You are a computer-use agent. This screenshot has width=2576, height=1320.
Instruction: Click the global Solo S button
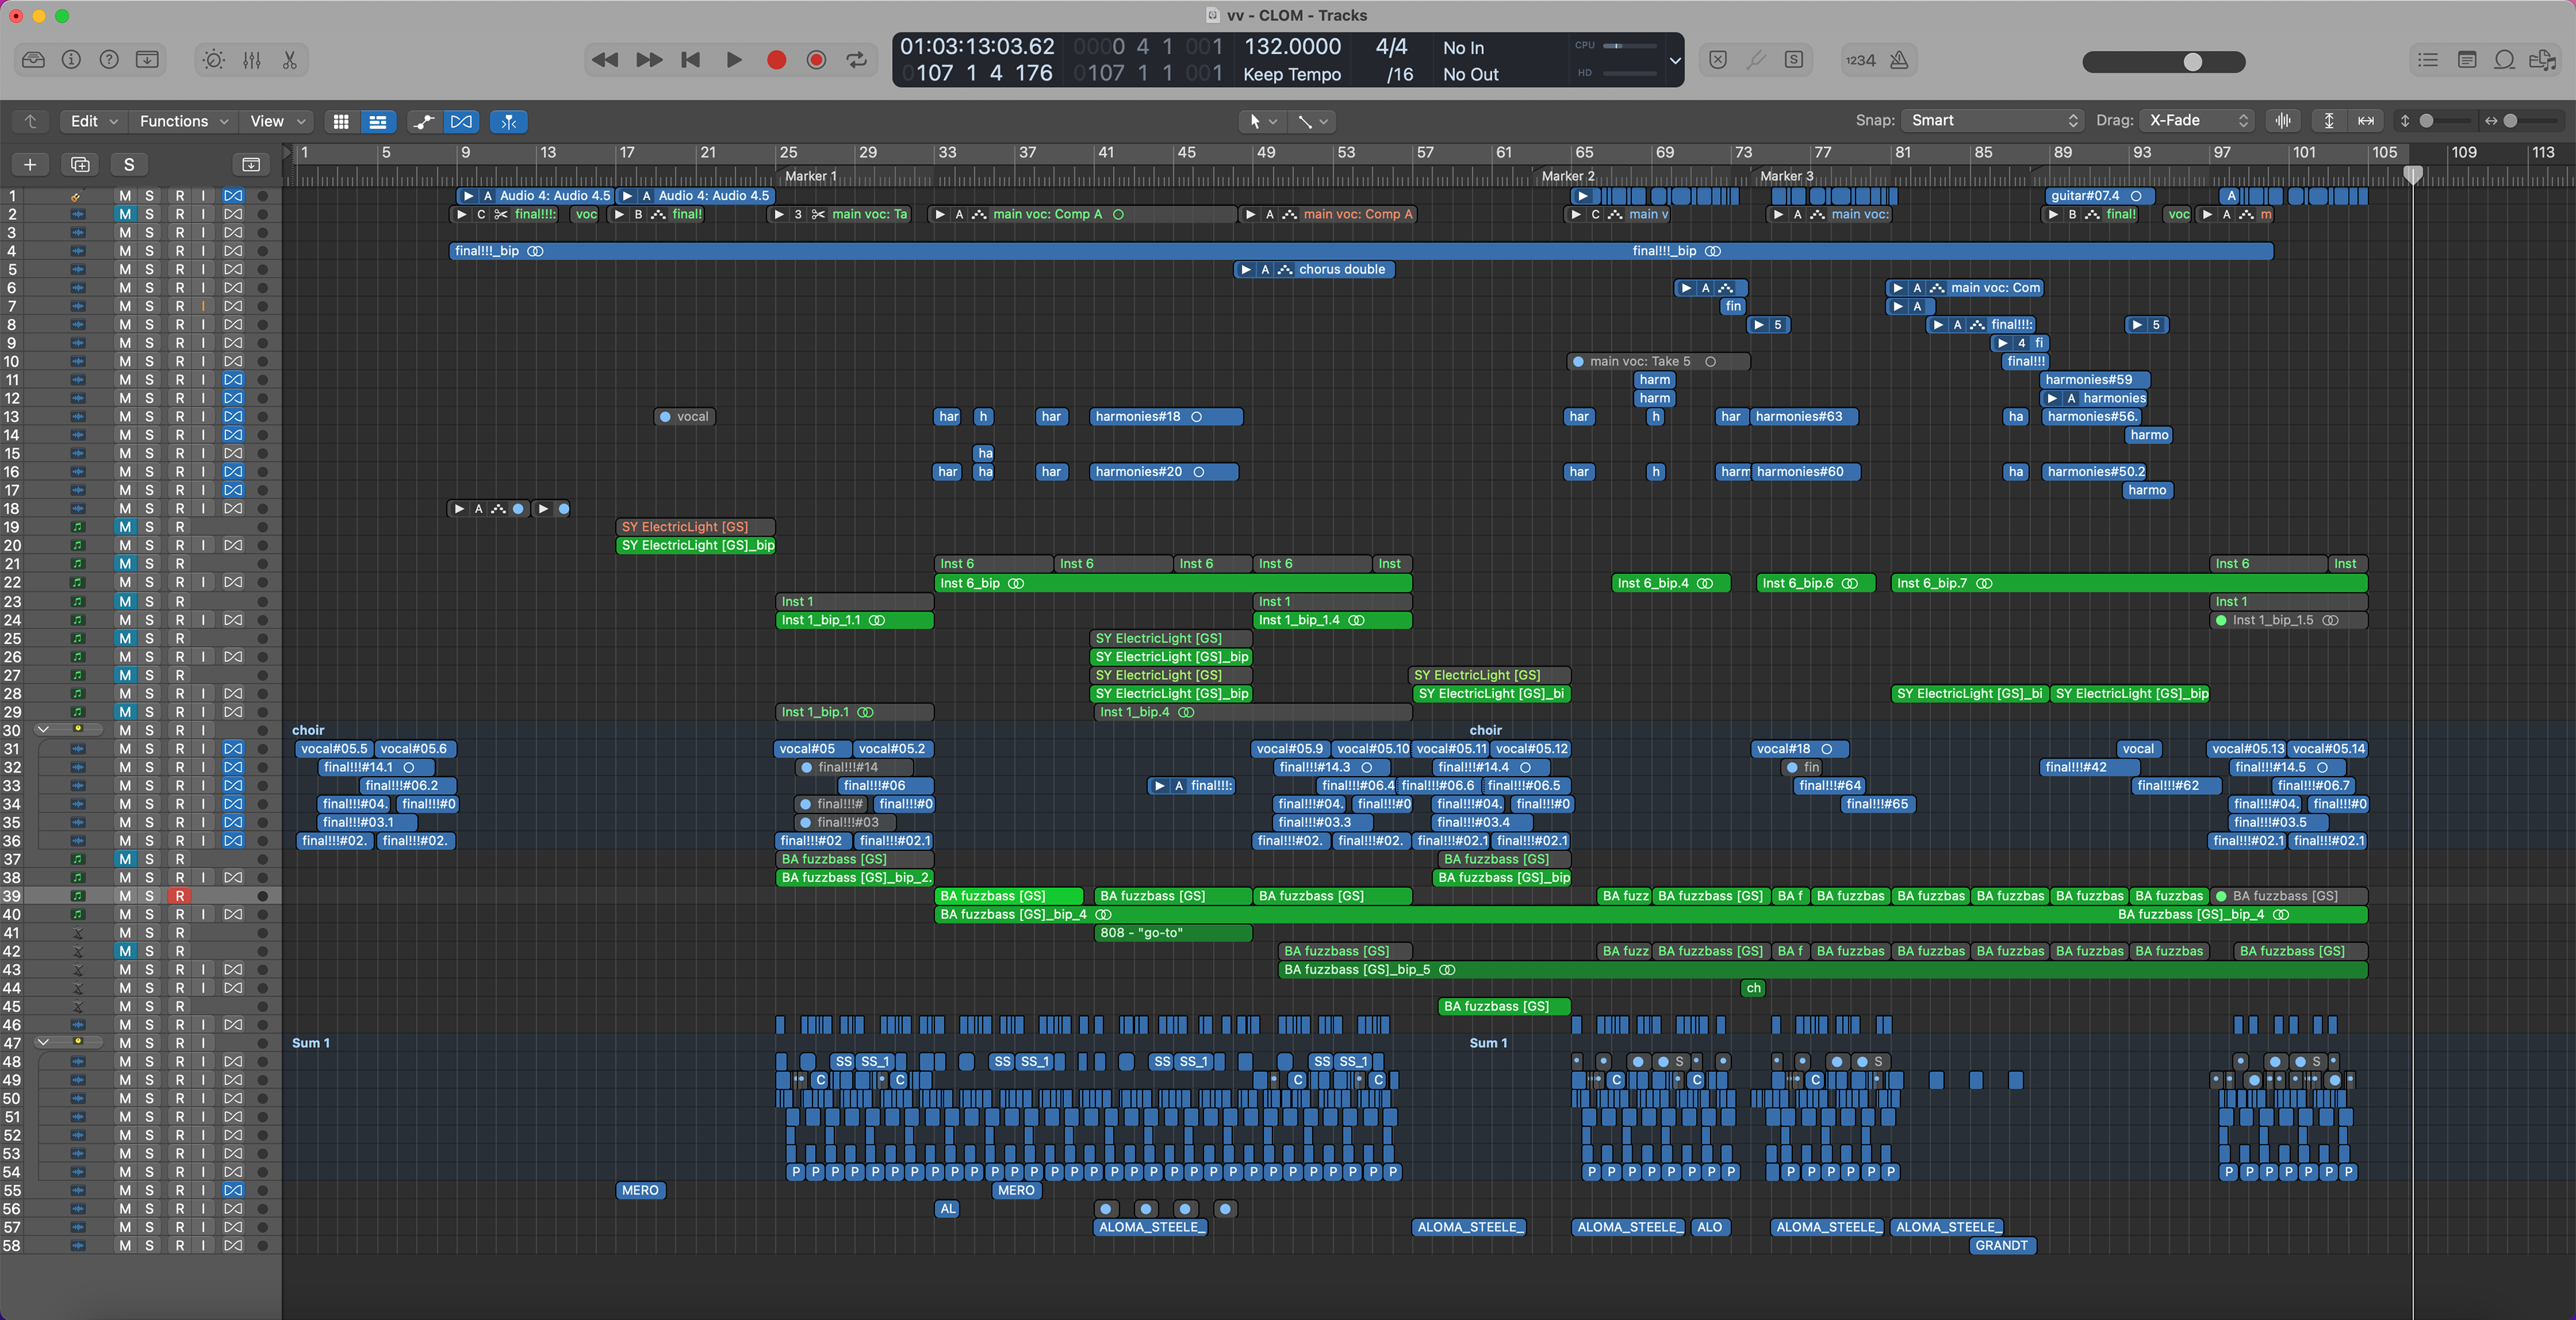tap(128, 164)
